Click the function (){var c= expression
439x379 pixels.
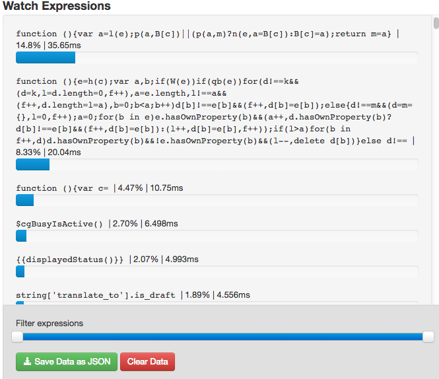(62, 188)
